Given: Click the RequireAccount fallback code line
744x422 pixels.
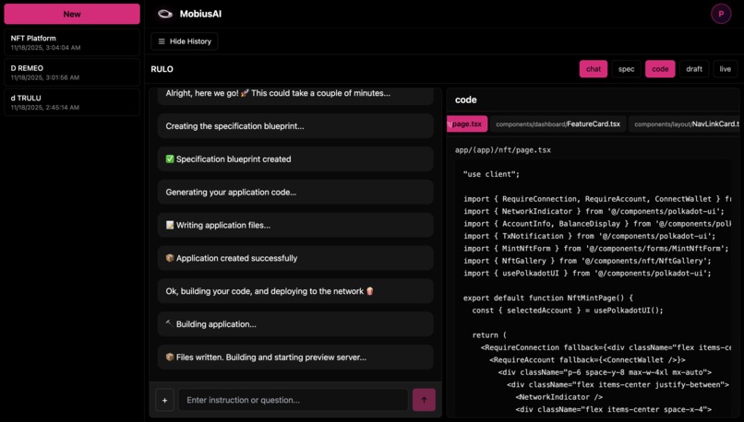Looking at the screenshot, I should [x=587, y=360].
